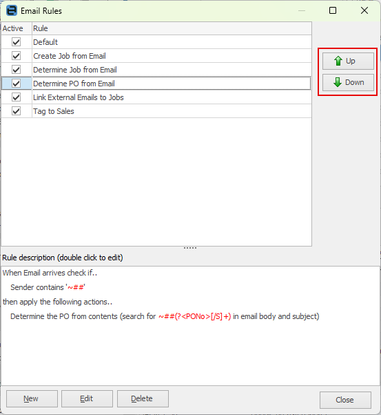Click the red '~##' sender value
This screenshot has width=381, height=415.
(76, 287)
